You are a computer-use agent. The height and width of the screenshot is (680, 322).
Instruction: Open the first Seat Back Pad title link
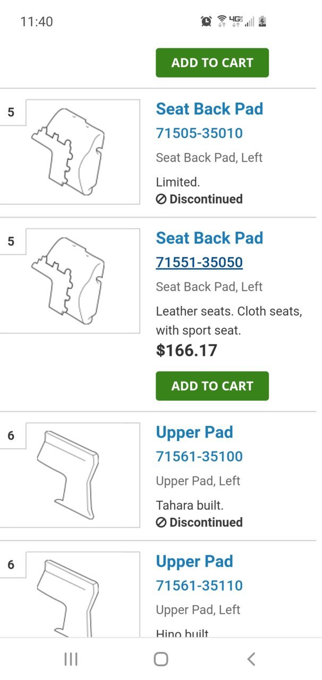click(x=209, y=109)
